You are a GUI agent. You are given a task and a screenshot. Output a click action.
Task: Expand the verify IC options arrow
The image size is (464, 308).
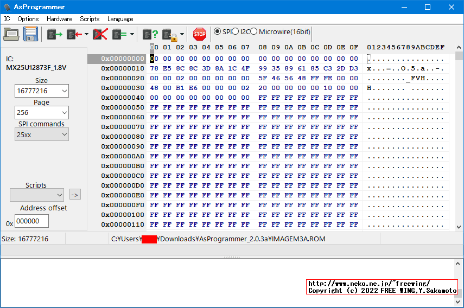tap(132, 34)
